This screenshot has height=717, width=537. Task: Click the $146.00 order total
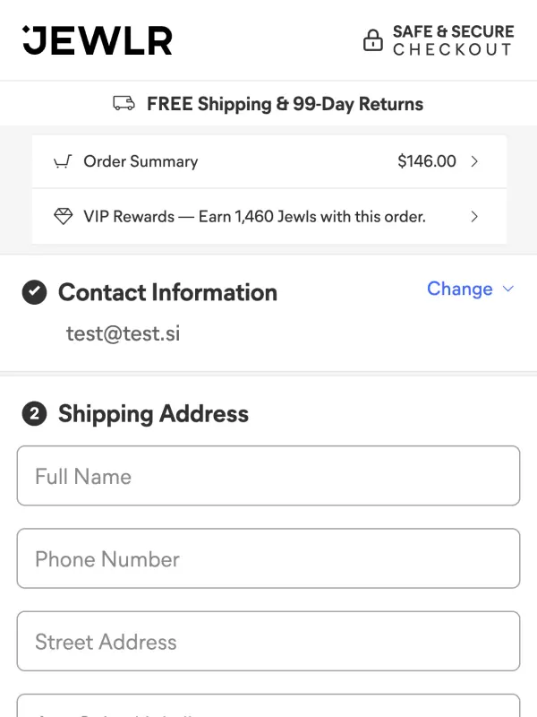(426, 162)
